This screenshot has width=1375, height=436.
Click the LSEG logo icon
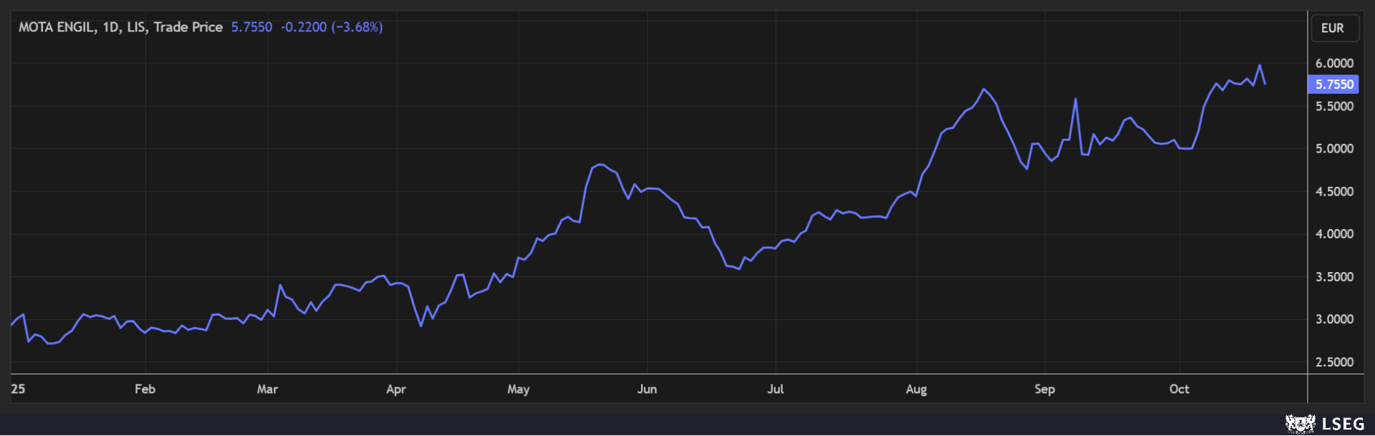[x=1300, y=424]
